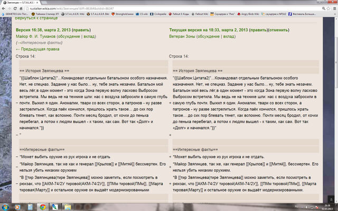The image size is (338, 211).
Task: Click the address bar URL field
Action: tap(173, 8)
